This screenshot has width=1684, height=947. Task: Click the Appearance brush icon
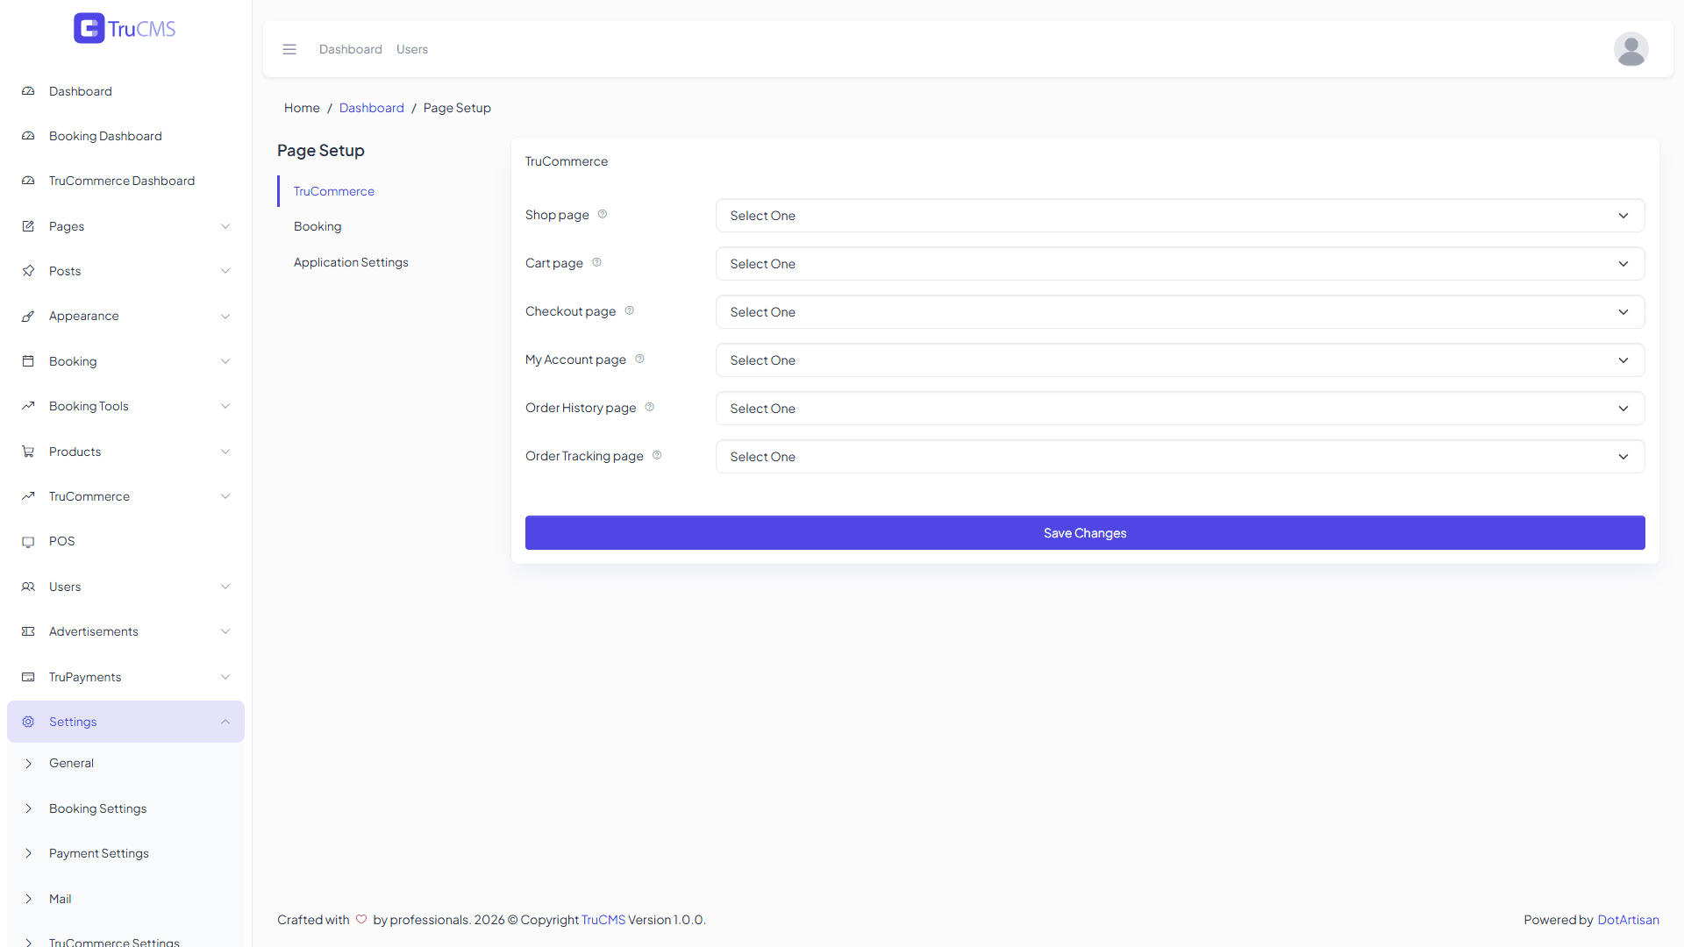click(x=28, y=317)
